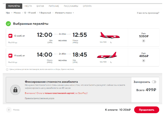Viewport: 163px width, 117px height.
Task: Click the green checkmark beside Выбранные перелёты
Action: pos(8,24)
